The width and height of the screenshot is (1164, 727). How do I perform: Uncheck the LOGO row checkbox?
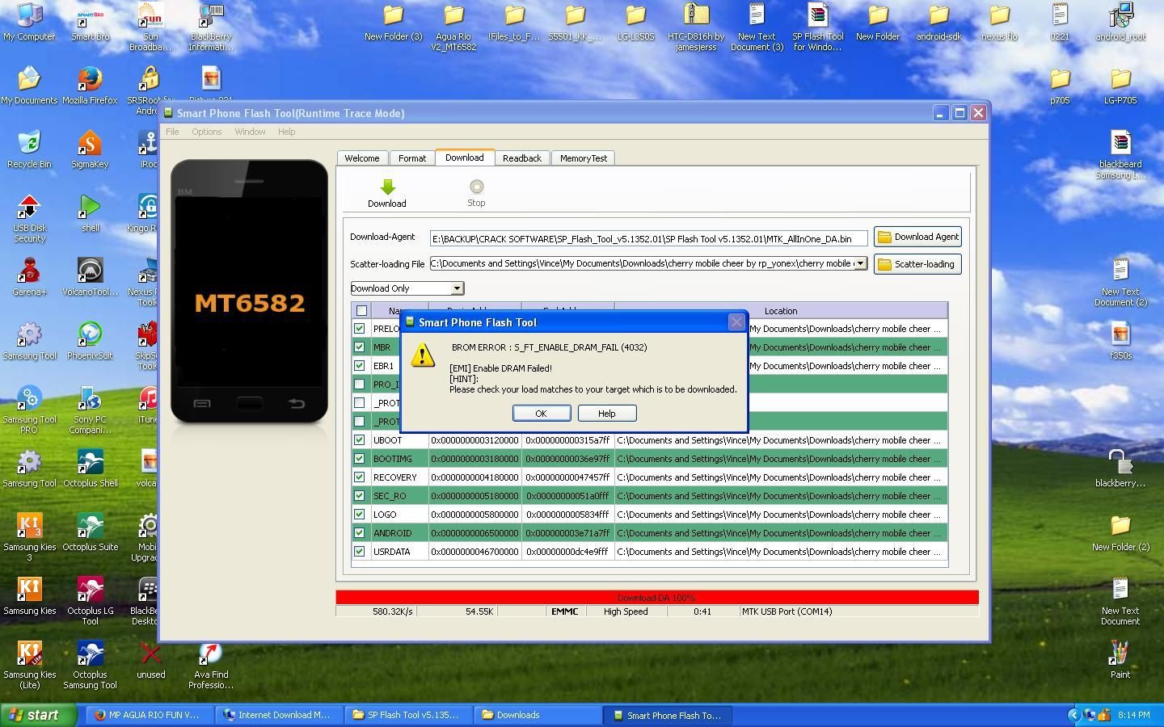click(x=360, y=515)
